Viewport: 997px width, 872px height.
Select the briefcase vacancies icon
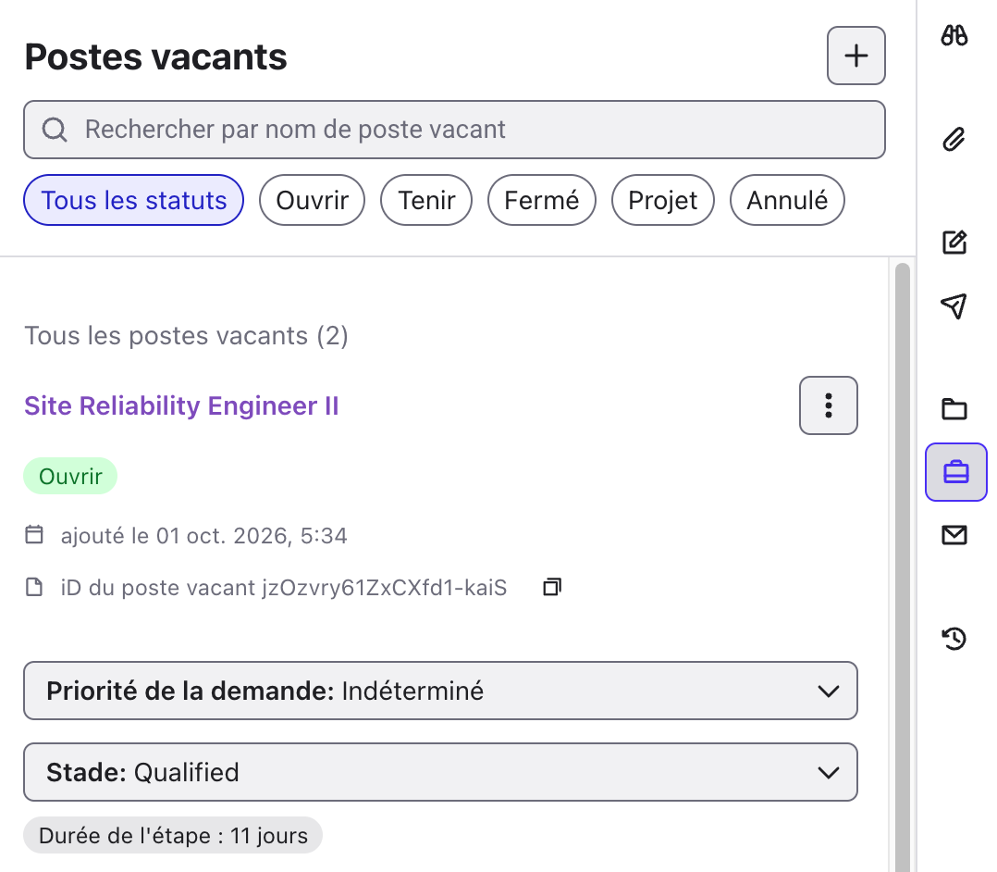pyautogui.click(x=955, y=472)
